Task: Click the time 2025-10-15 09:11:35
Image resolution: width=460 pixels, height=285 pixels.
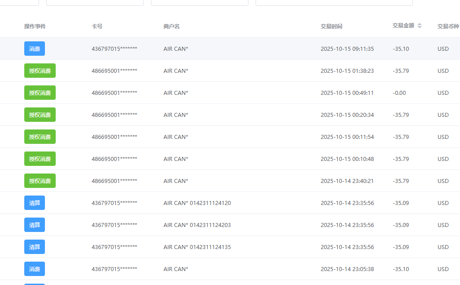Action: pyautogui.click(x=347, y=49)
